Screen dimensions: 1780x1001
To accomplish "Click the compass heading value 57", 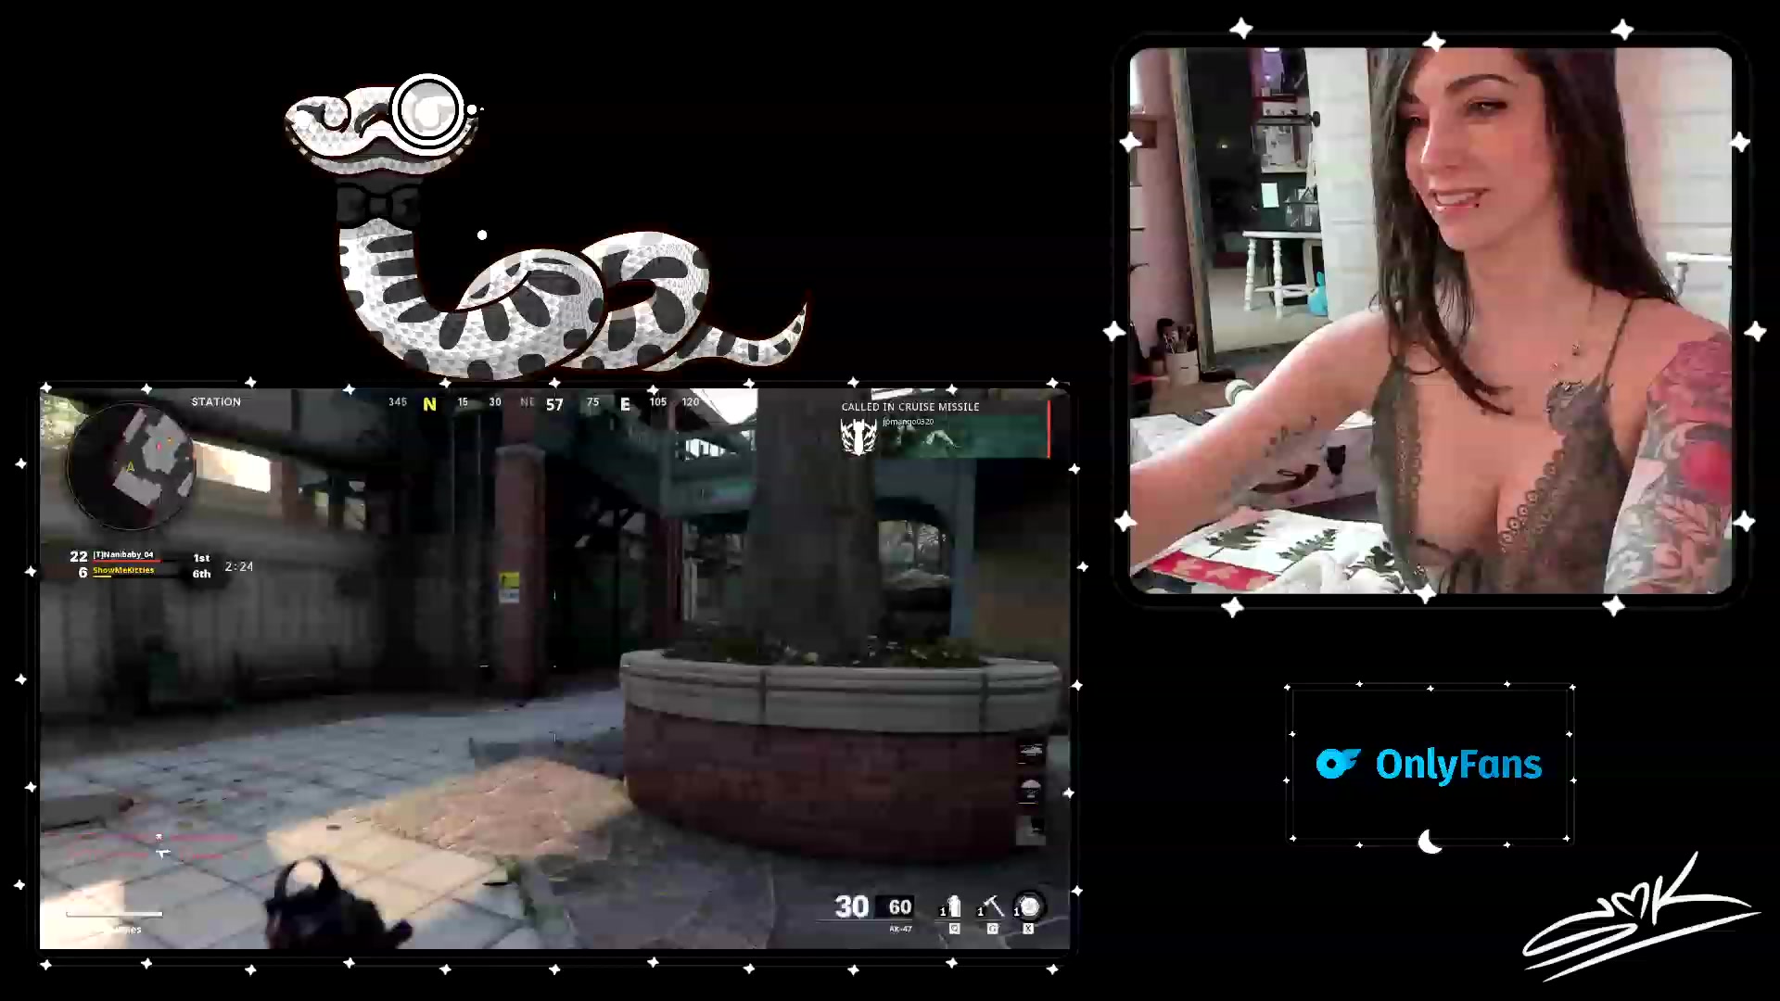I will [x=554, y=404].
